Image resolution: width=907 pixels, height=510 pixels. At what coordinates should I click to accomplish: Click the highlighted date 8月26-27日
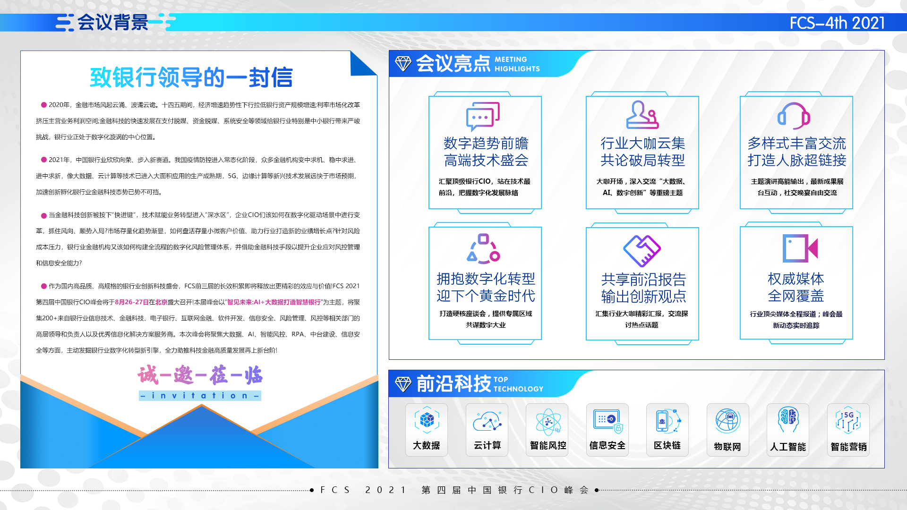click(132, 302)
